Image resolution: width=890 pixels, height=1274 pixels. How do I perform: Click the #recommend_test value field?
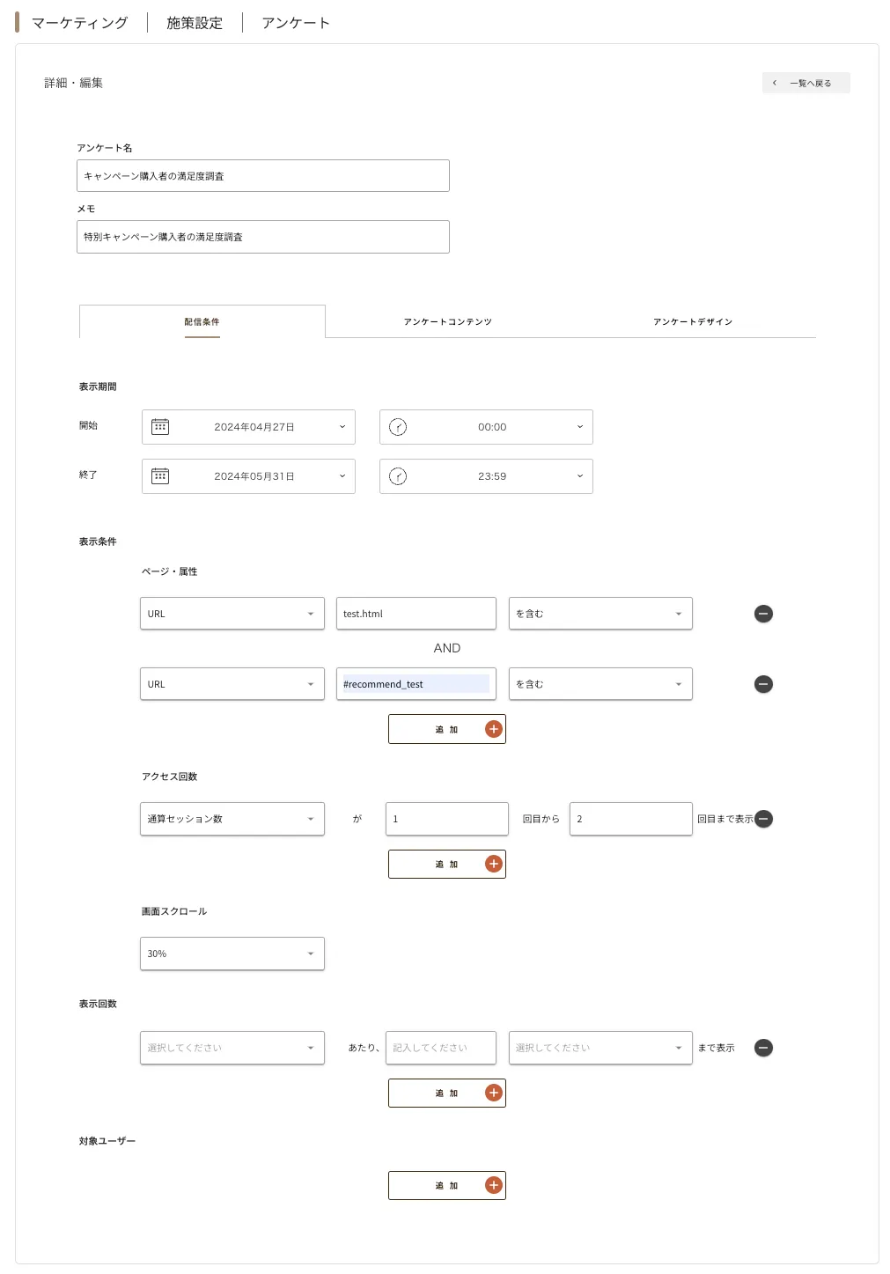click(416, 684)
